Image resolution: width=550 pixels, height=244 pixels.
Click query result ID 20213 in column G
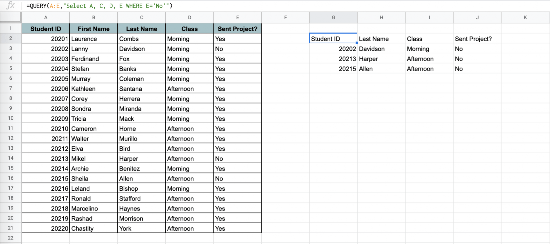click(x=333, y=59)
